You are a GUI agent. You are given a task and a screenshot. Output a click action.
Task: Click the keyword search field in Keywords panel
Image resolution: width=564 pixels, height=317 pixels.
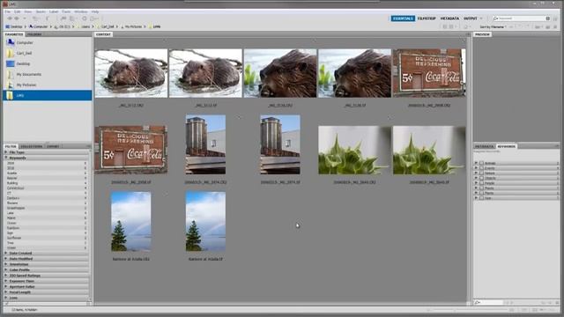click(x=488, y=303)
